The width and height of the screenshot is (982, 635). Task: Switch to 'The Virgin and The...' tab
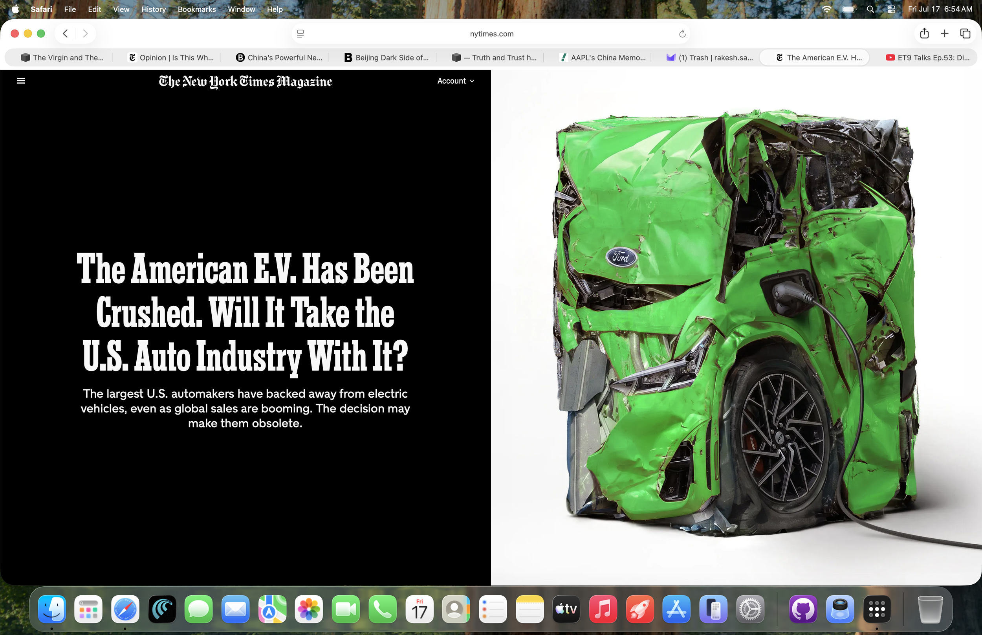(x=62, y=58)
